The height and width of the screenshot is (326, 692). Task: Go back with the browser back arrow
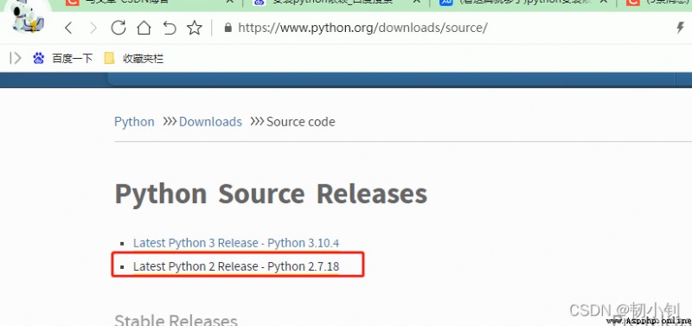point(68,29)
